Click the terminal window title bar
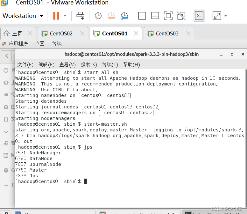This screenshot has width=247, height=214. coord(131,54)
